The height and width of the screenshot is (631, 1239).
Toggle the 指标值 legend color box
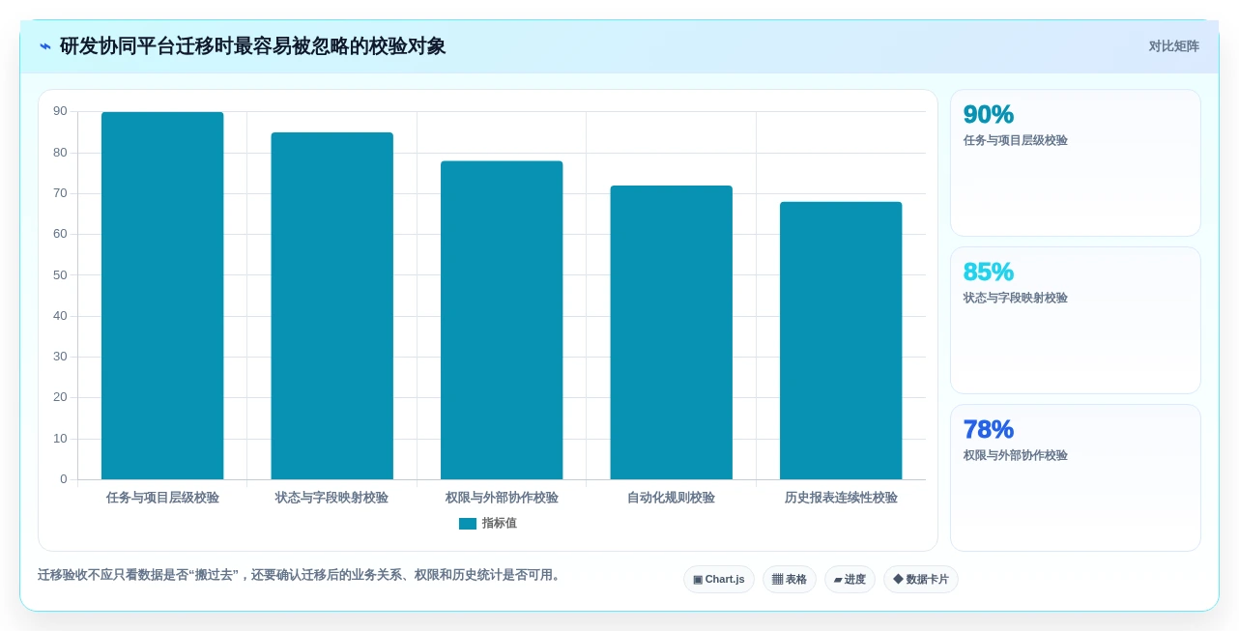pos(468,524)
